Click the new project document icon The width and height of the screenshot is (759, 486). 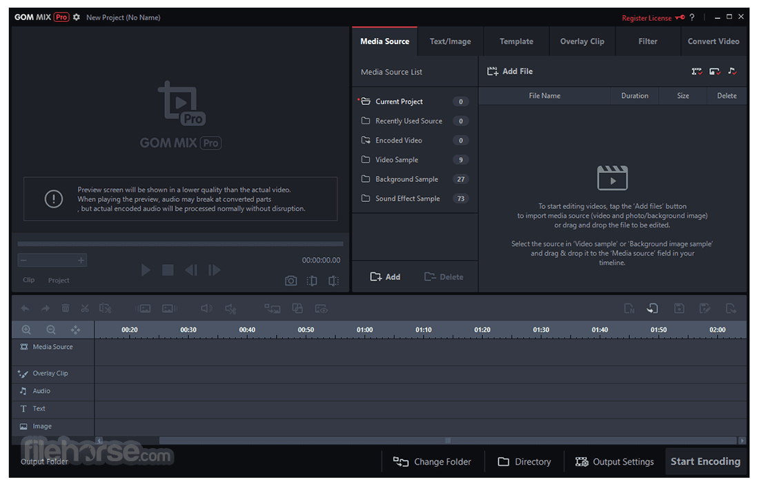click(629, 309)
